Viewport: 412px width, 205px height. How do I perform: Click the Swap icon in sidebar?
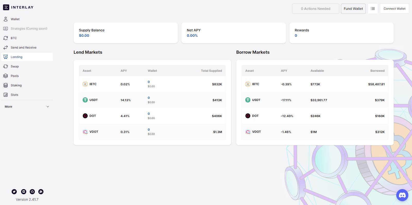[x=6, y=66]
